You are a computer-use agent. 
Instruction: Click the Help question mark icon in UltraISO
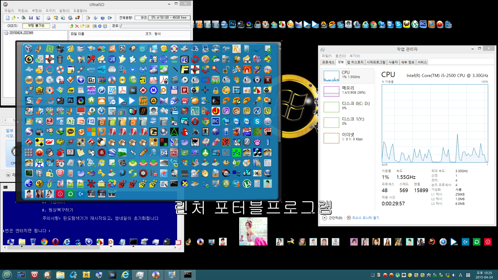(x=102, y=18)
